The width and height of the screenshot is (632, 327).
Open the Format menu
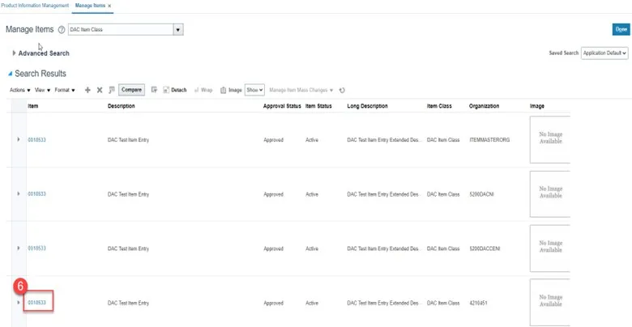(x=65, y=90)
